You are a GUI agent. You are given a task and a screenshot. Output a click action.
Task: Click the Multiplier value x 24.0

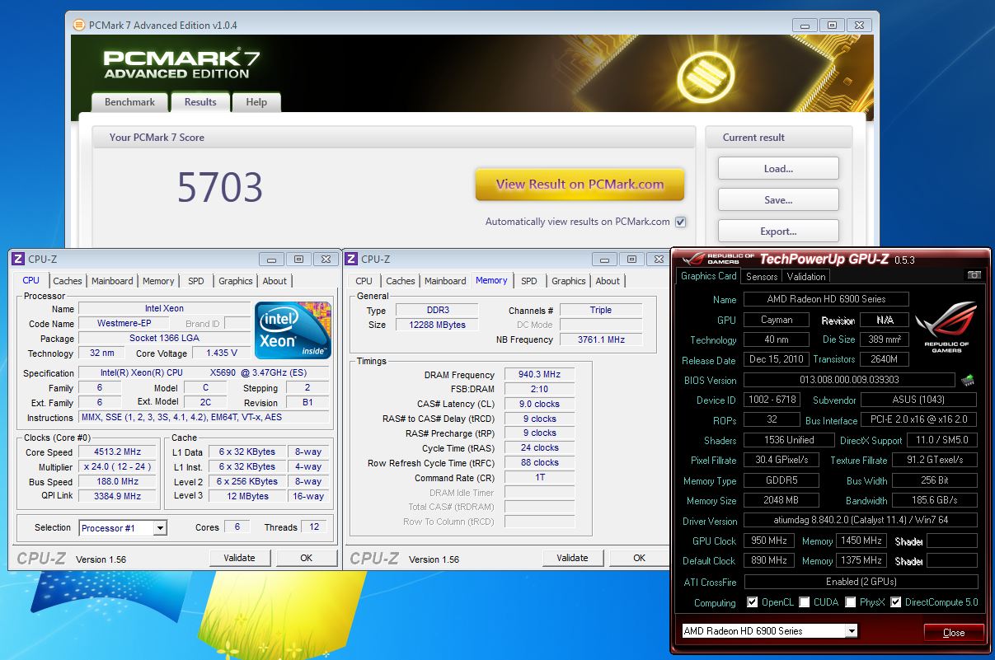point(118,466)
